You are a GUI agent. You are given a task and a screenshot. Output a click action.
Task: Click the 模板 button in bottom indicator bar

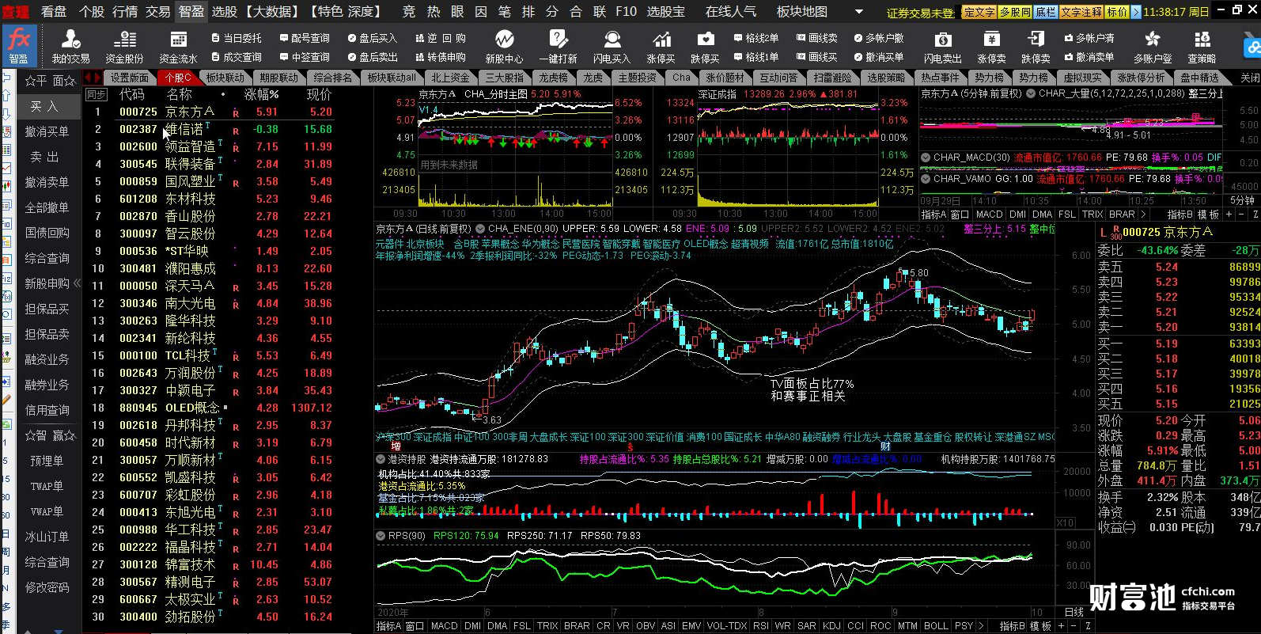[x=1040, y=625]
